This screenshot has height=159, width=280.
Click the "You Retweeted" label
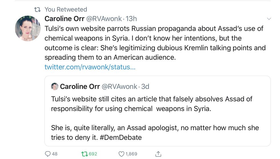[66, 10]
